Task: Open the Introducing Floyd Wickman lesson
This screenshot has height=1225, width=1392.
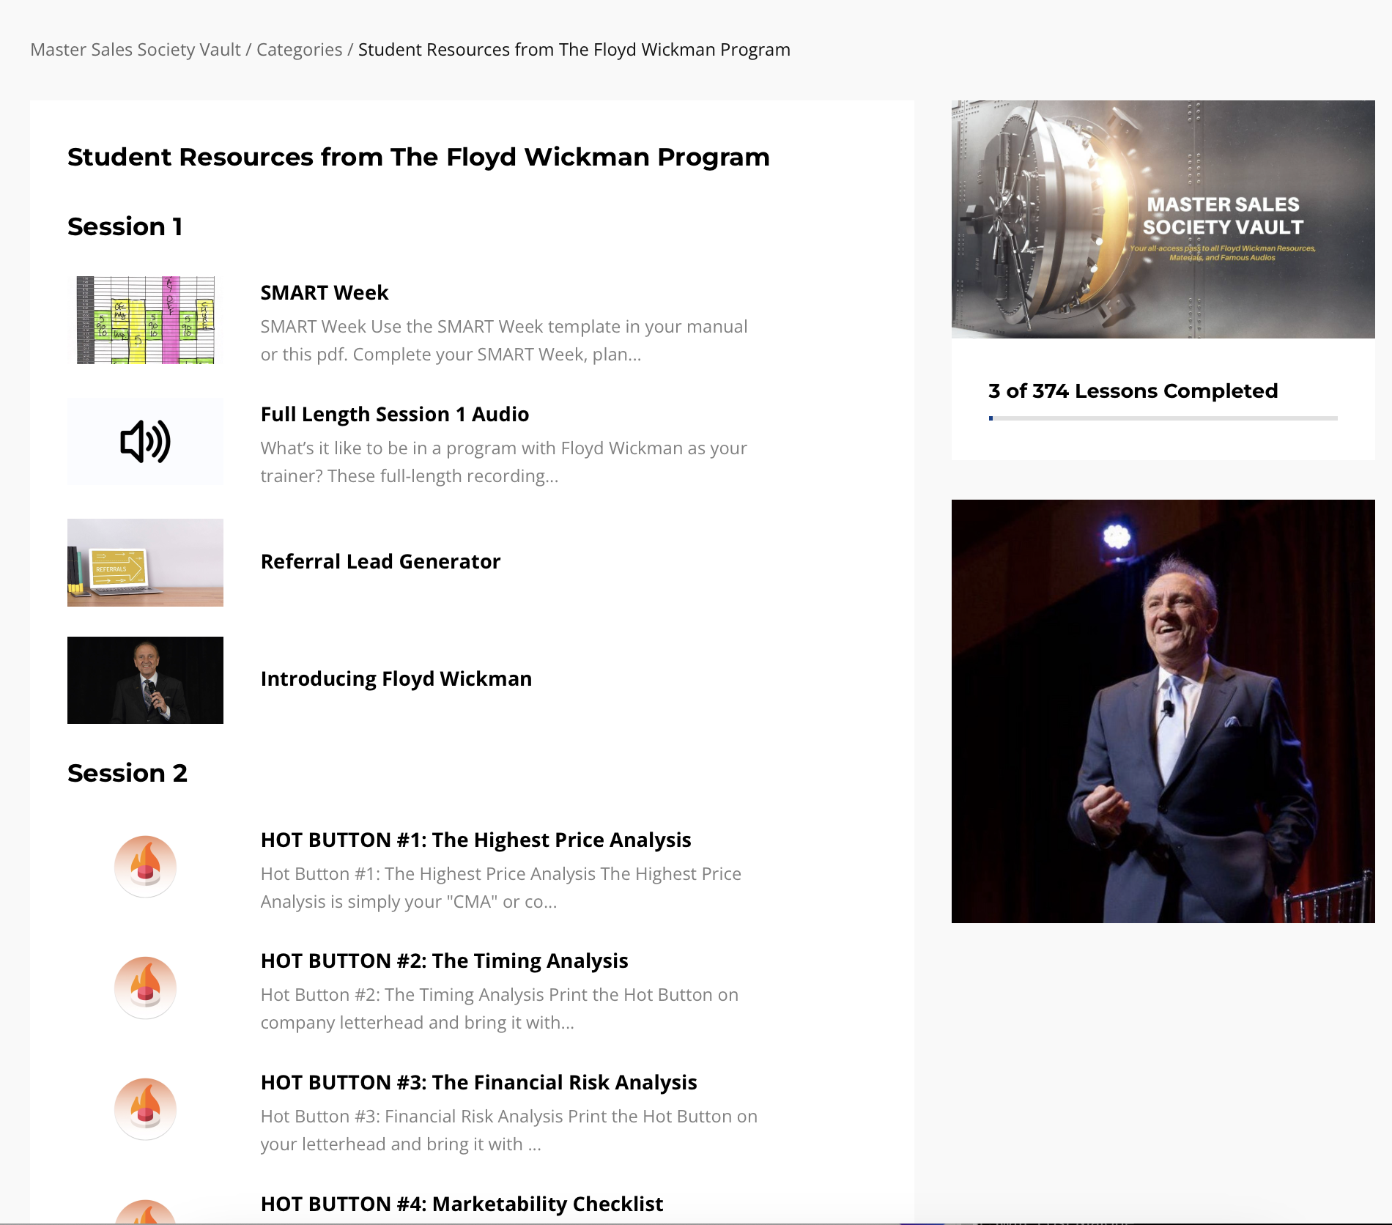Action: point(396,678)
